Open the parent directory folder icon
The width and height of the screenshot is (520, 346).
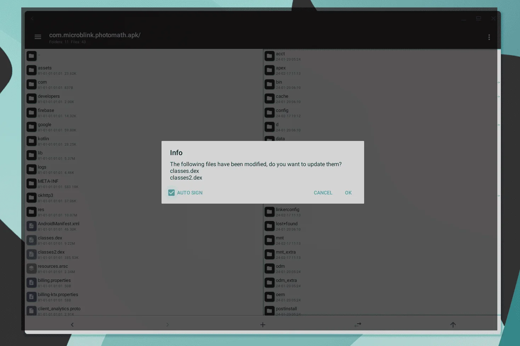pos(32,56)
